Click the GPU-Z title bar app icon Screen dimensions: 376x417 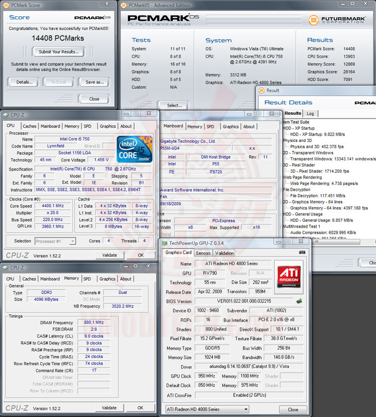point(164,243)
